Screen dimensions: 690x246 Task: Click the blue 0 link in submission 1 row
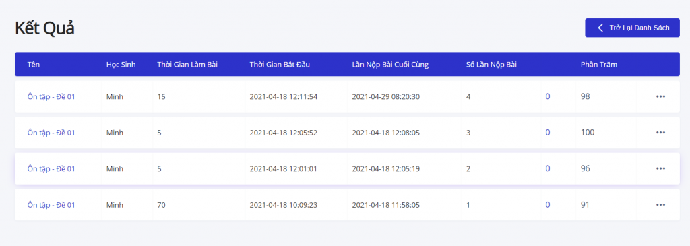pyautogui.click(x=547, y=205)
